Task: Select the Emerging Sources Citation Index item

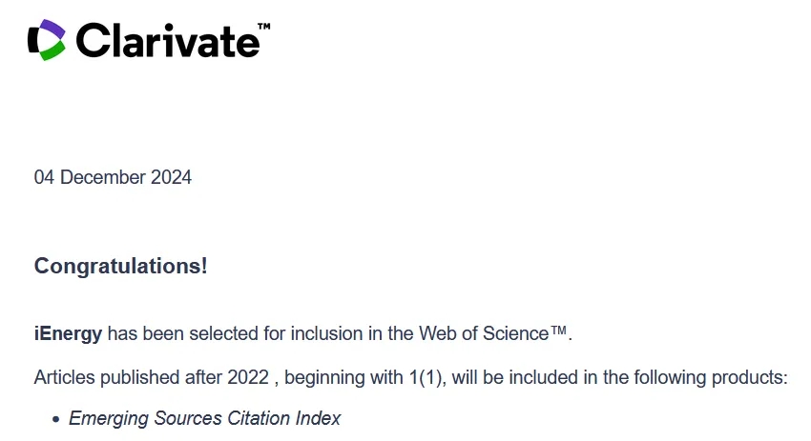Action: (205, 418)
